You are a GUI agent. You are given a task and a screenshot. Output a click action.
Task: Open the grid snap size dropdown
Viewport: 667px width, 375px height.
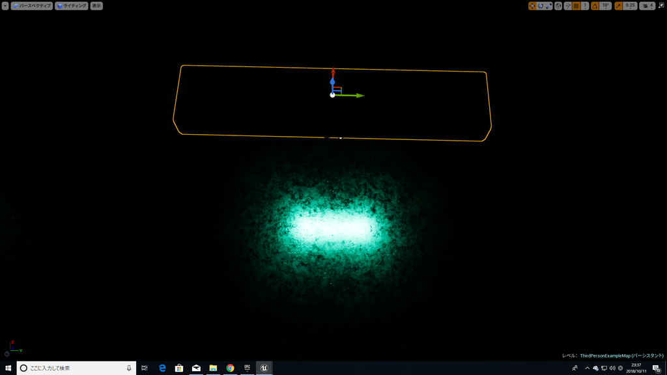[585, 5]
